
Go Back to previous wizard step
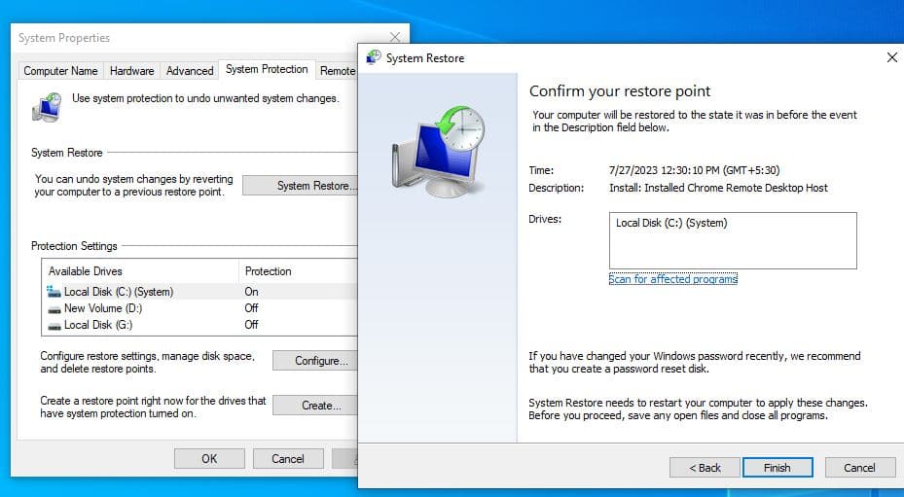pyautogui.click(x=705, y=468)
